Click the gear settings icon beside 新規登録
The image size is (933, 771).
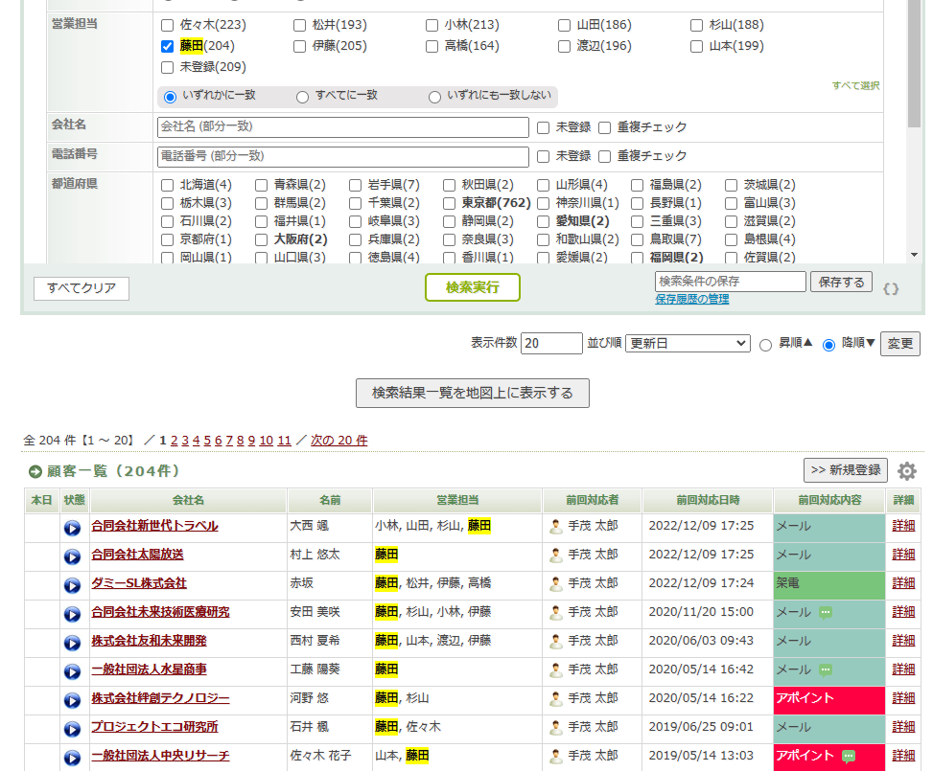click(906, 470)
